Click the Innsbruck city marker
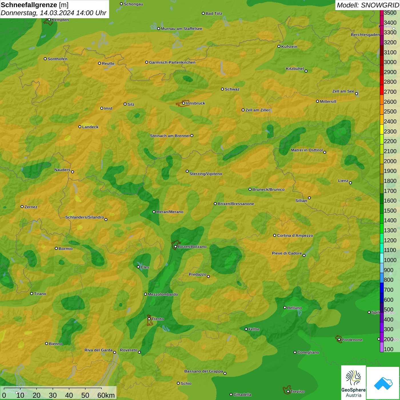 pos(184,103)
